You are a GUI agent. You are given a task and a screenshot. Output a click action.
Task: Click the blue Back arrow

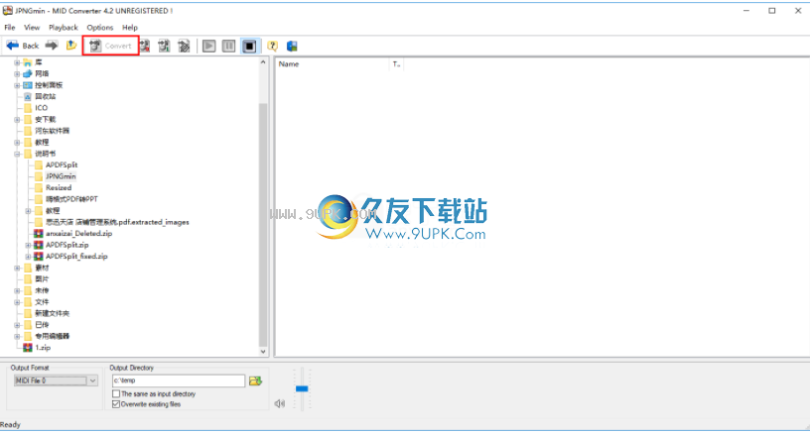click(x=12, y=46)
